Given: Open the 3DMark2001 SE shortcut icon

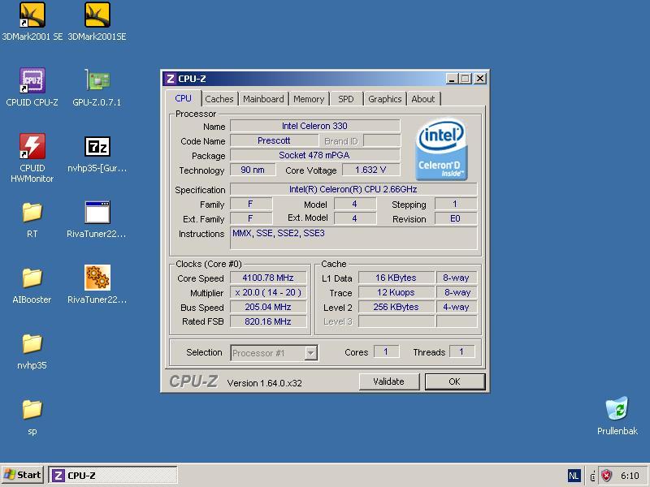Looking at the screenshot, I should pos(32,15).
